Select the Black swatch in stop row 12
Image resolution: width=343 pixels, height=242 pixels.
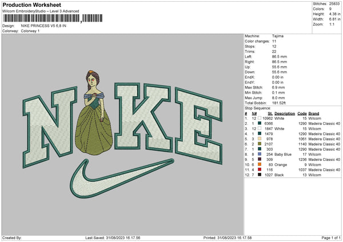pyautogui.click(x=260, y=175)
